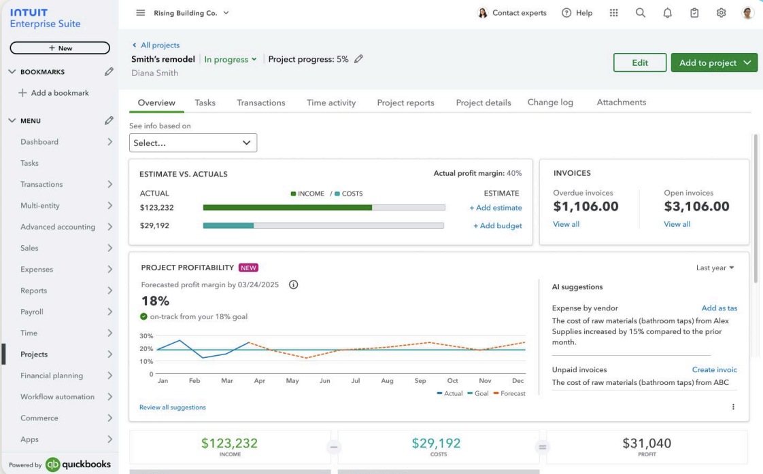Open the apps grid icon
Screen dimensions: 763x474
click(613, 13)
